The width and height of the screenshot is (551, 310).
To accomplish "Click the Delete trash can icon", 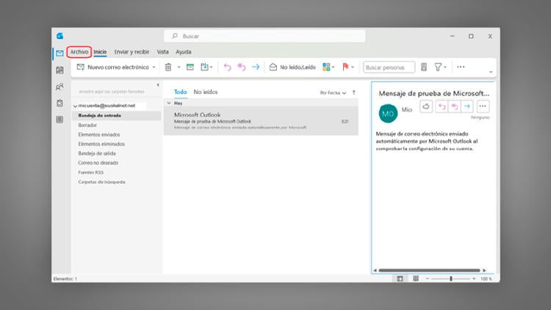I will tap(168, 67).
